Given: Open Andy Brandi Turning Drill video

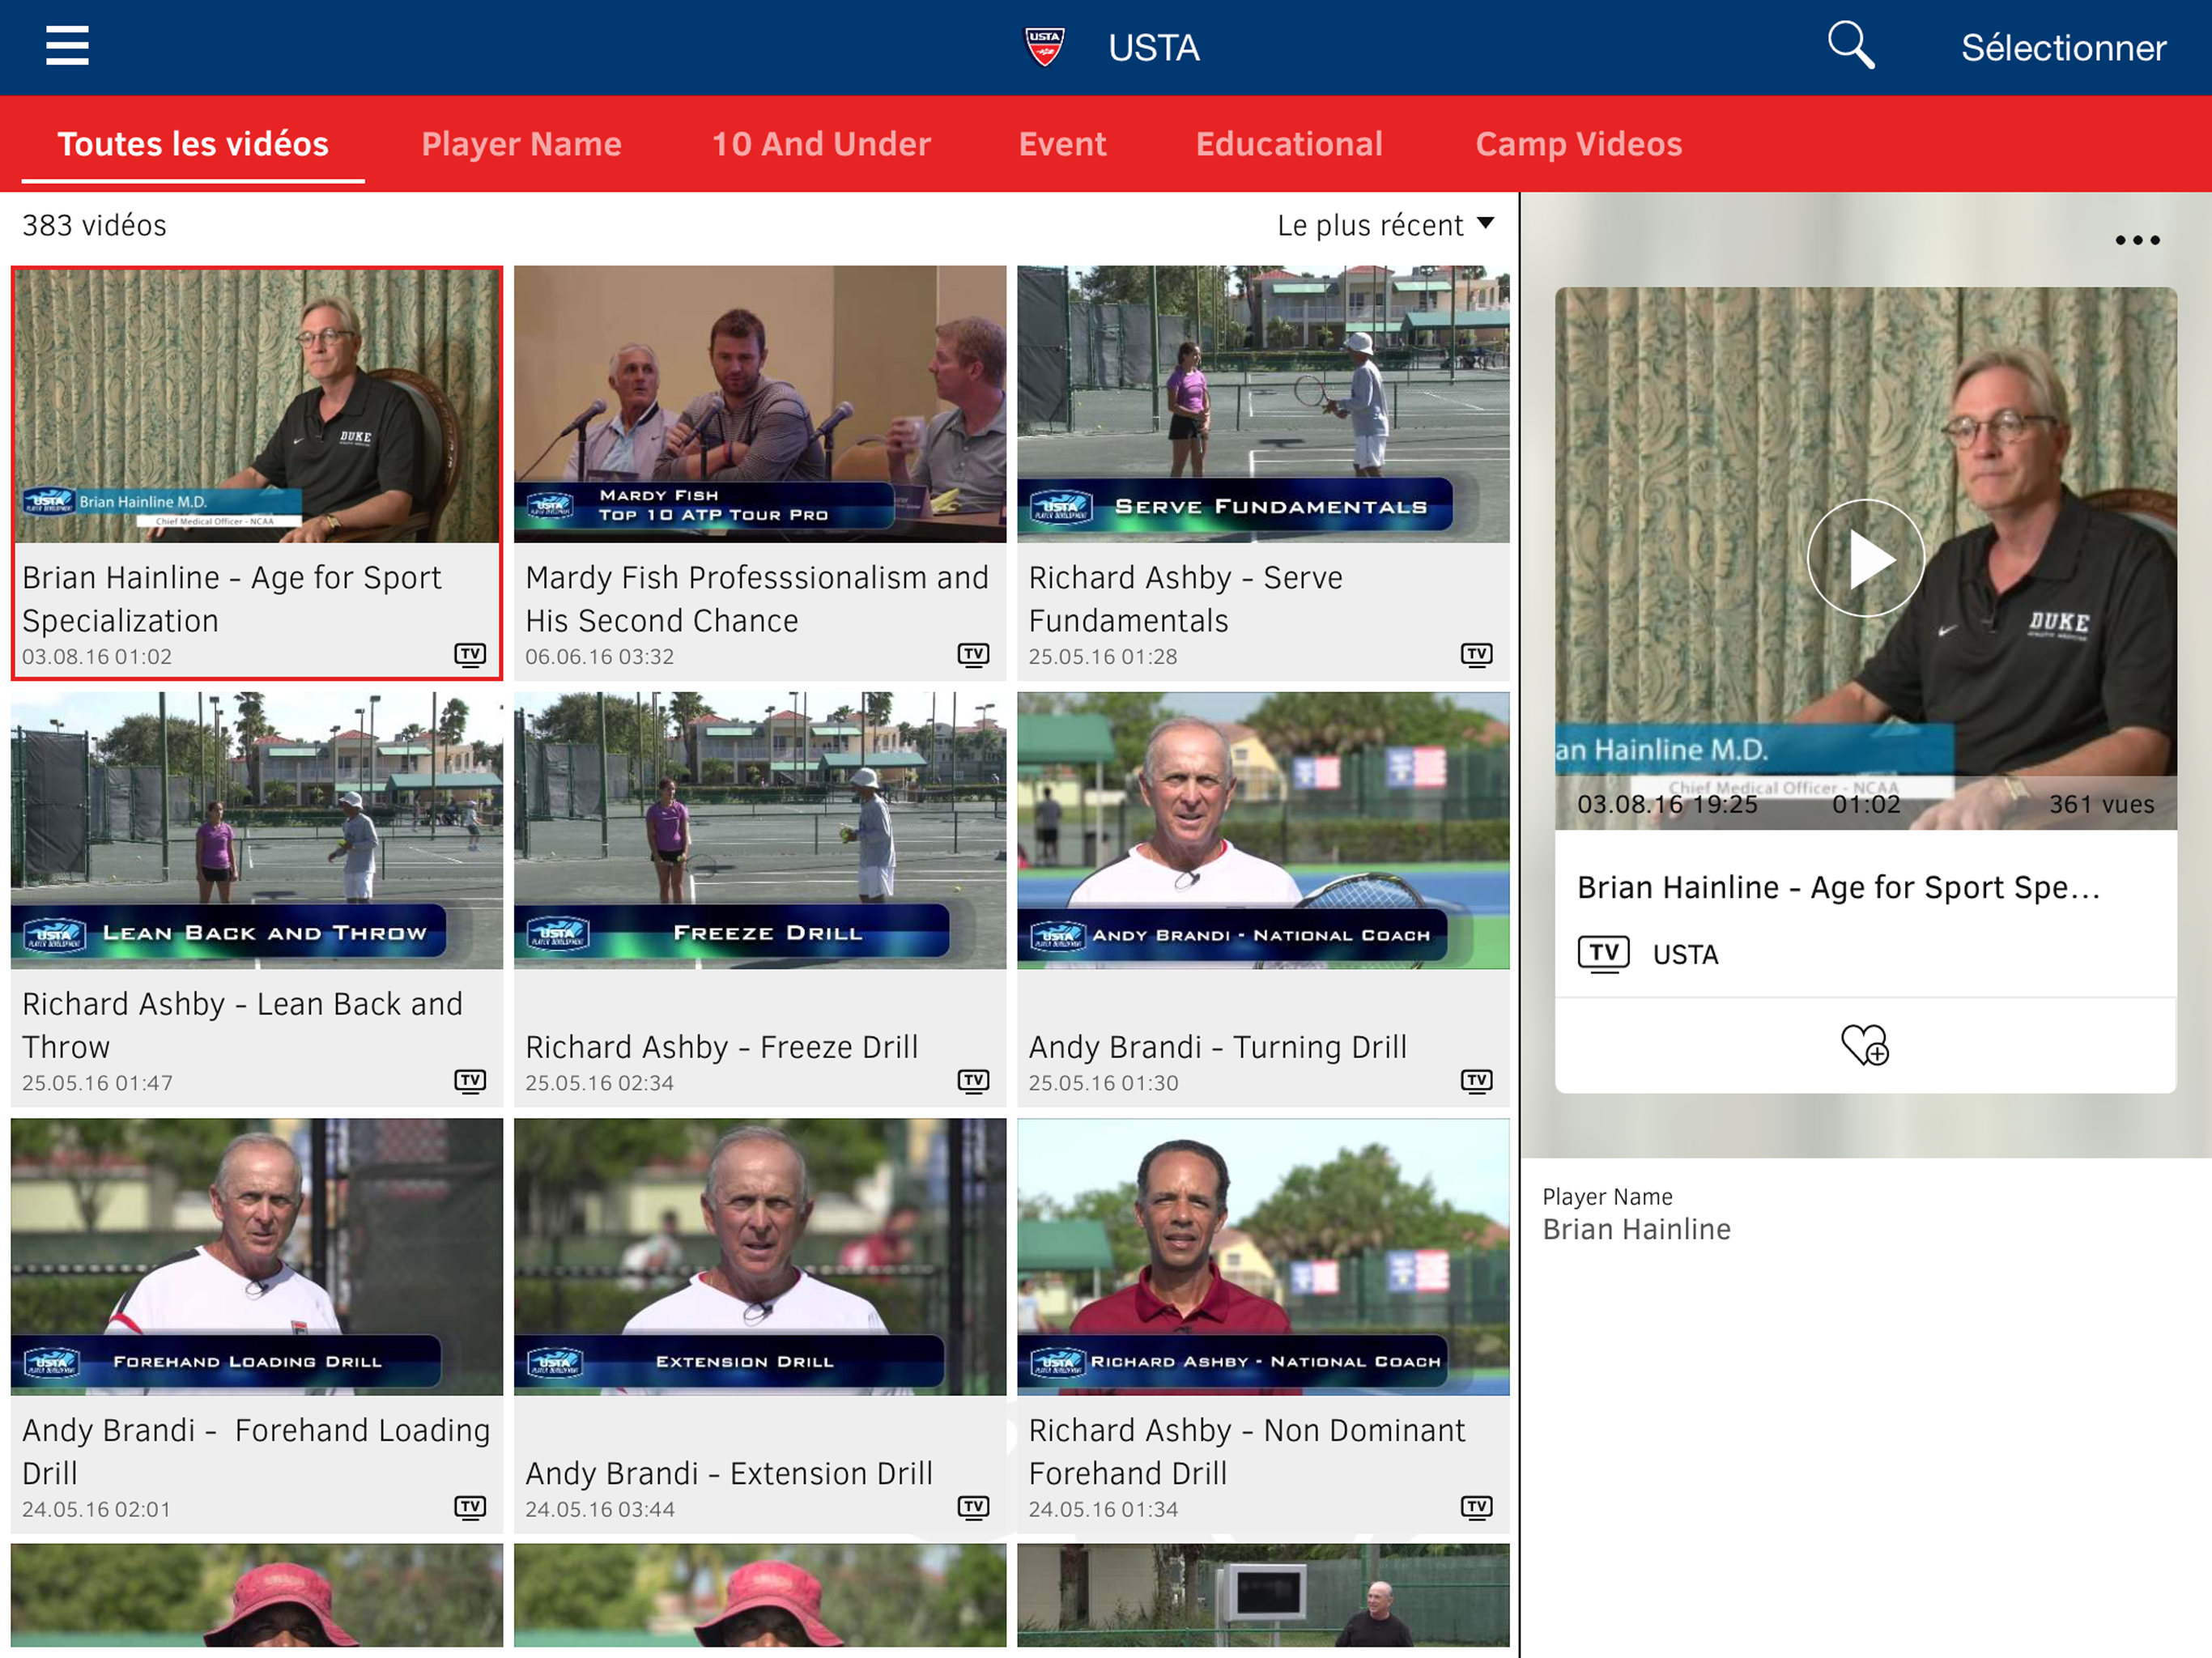Looking at the screenshot, I should (x=1262, y=830).
